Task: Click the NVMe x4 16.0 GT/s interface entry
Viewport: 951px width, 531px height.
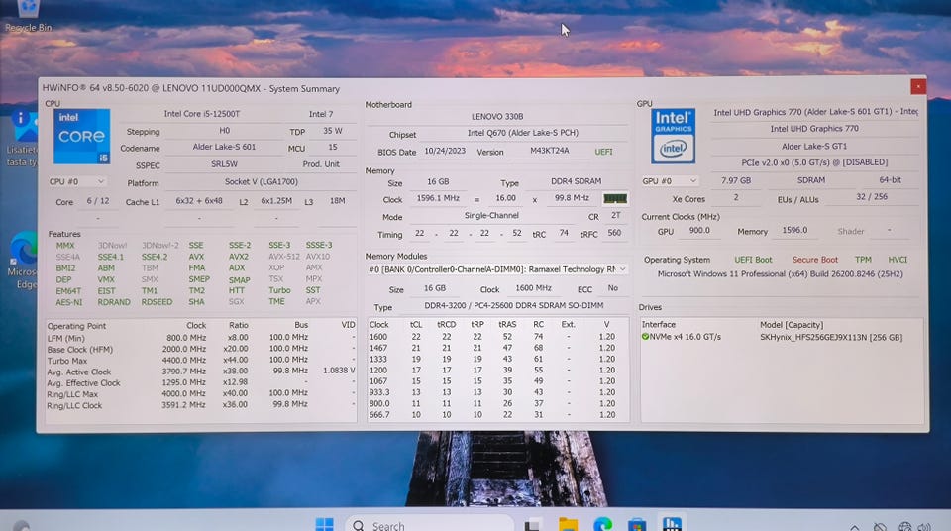Action: [686, 337]
